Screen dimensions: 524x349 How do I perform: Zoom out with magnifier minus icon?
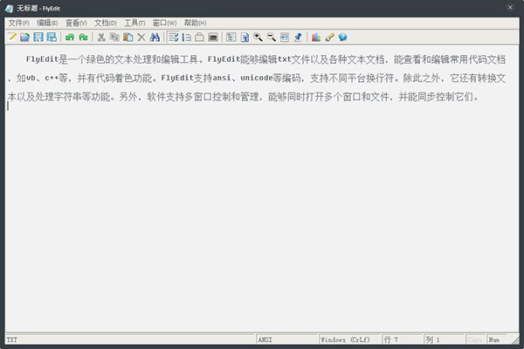click(x=272, y=37)
